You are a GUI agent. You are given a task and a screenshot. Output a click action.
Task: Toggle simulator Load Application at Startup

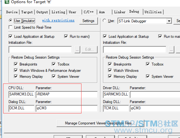(10, 37)
